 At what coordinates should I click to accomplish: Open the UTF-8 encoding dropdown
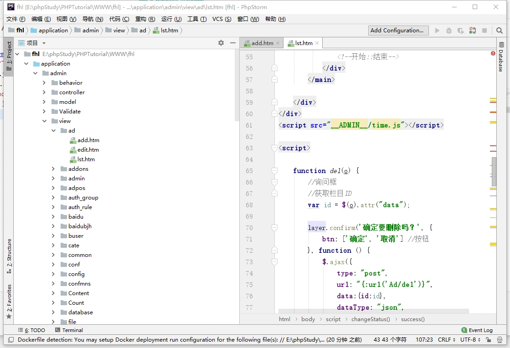pyautogui.click(x=470, y=340)
